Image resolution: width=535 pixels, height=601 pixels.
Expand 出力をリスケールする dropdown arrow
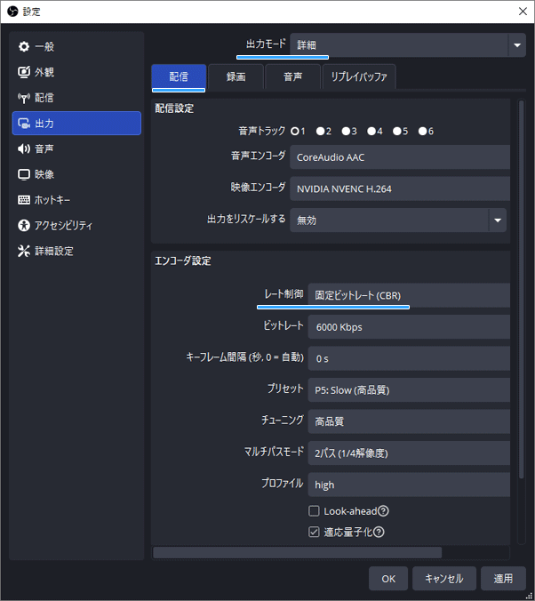(498, 220)
